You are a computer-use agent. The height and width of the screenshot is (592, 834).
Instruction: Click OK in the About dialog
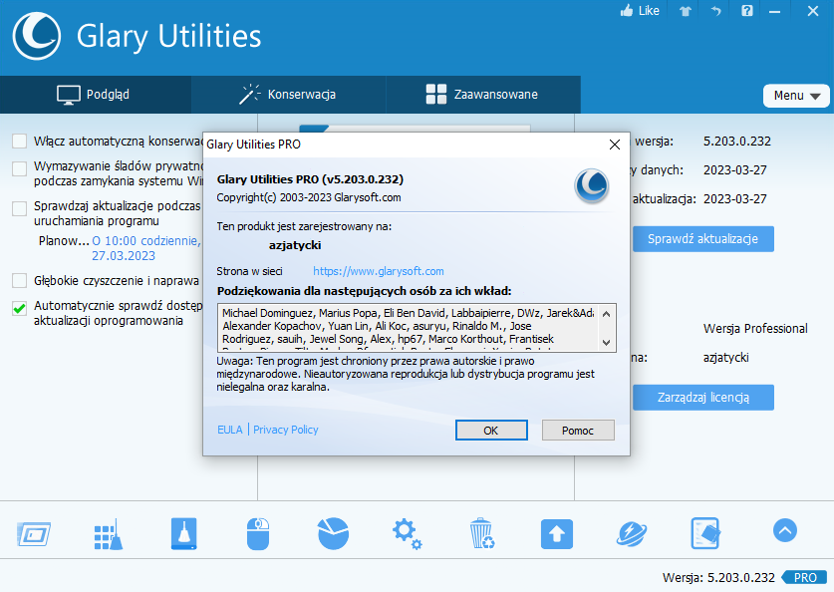click(491, 431)
